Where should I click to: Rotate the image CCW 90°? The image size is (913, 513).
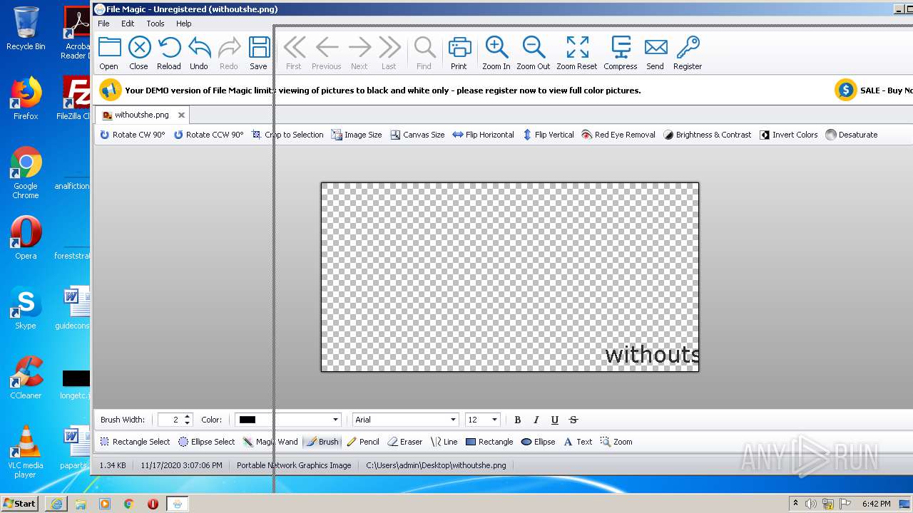point(209,135)
